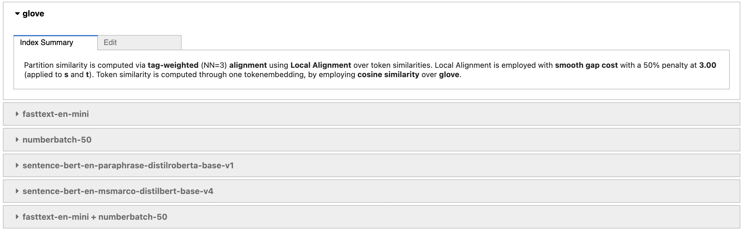This screenshot has height=232, width=745.
Task: Click the bold 3.00 penalty value
Action: point(708,65)
